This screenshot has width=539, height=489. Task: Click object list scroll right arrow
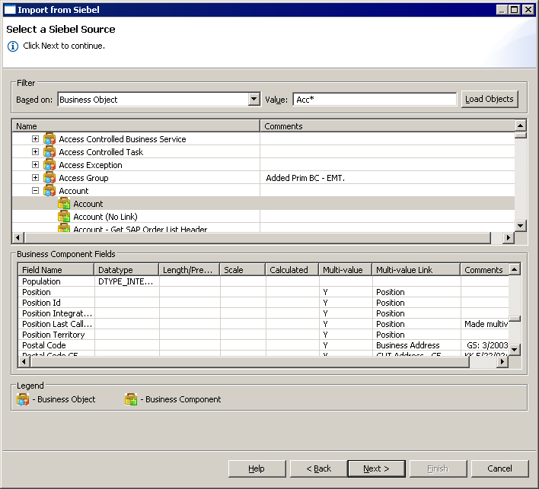point(508,237)
